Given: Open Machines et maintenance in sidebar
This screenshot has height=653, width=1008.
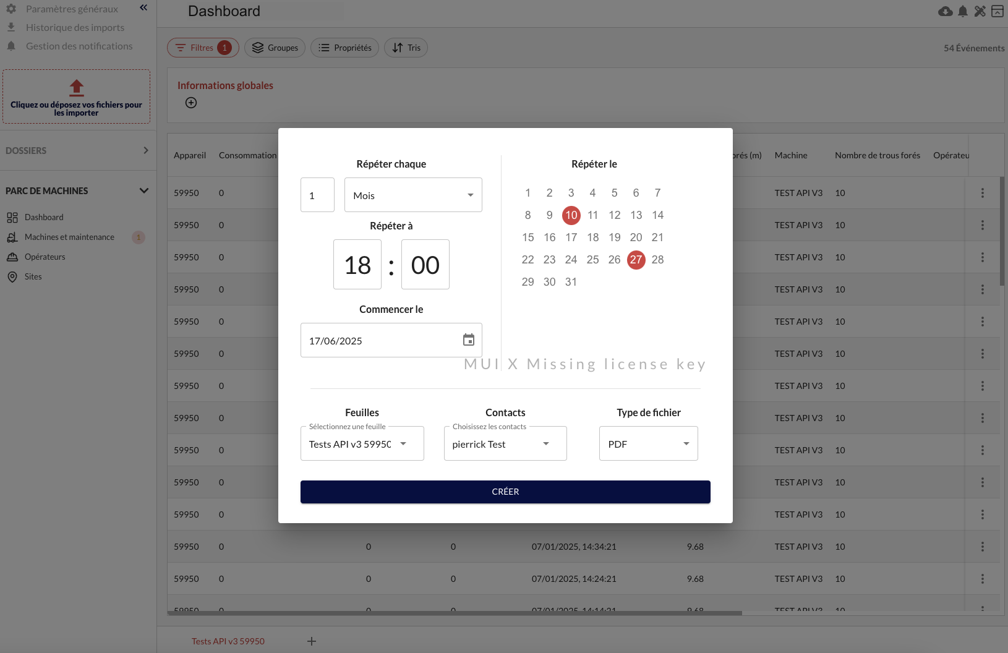Looking at the screenshot, I should tap(69, 237).
